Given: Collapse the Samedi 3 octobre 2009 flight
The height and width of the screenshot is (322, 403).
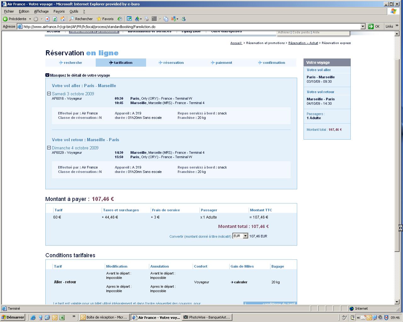Looking at the screenshot, I should 49,94.
